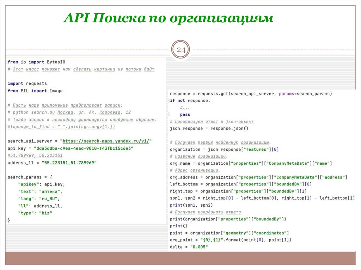Click the line "if not response:"
361x270 pixels.
coord(190,101)
